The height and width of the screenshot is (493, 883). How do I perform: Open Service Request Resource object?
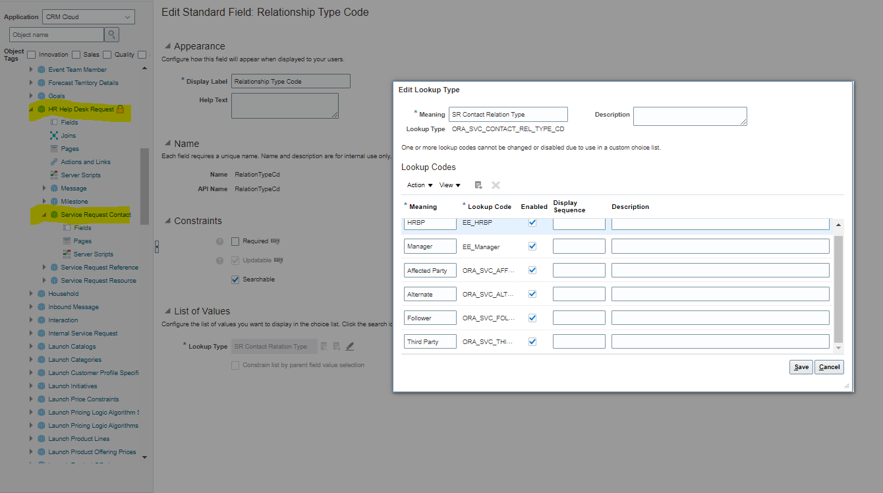[x=98, y=280]
